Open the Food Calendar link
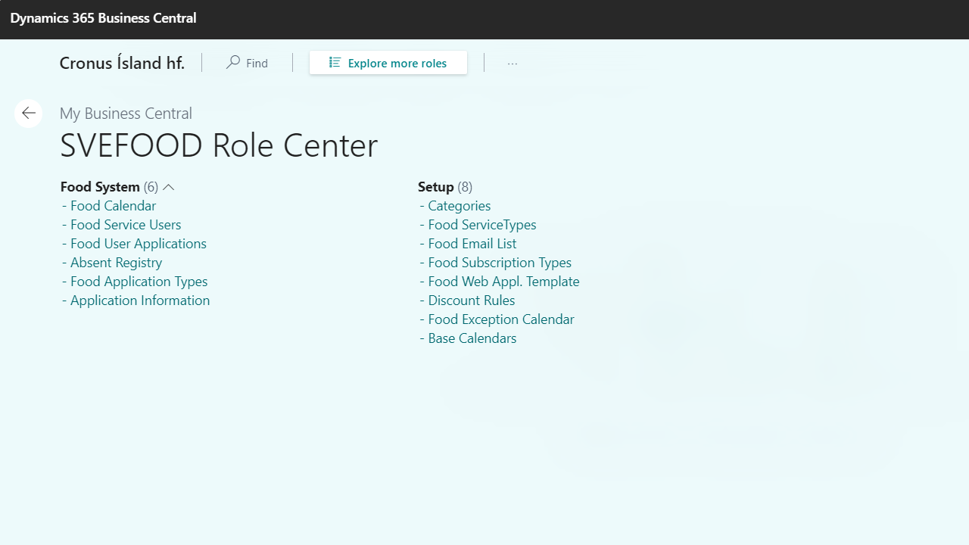The width and height of the screenshot is (969, 545). pos(113,206)
